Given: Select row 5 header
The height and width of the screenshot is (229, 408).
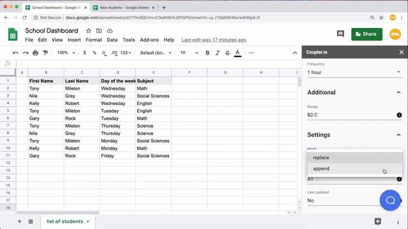Looking at the screenshot, I should [x=8, y=111].
